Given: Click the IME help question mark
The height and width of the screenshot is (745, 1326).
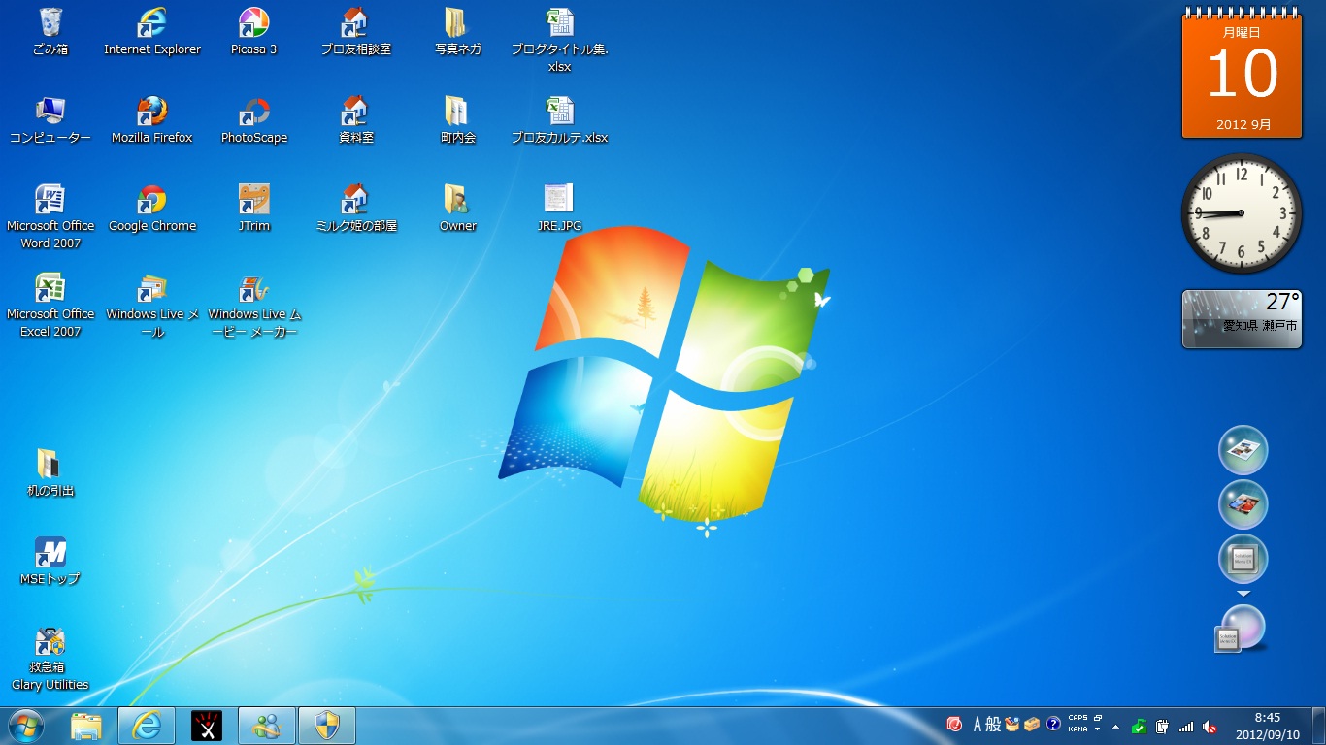Looking at the screenshot, I should [1053, 724].
